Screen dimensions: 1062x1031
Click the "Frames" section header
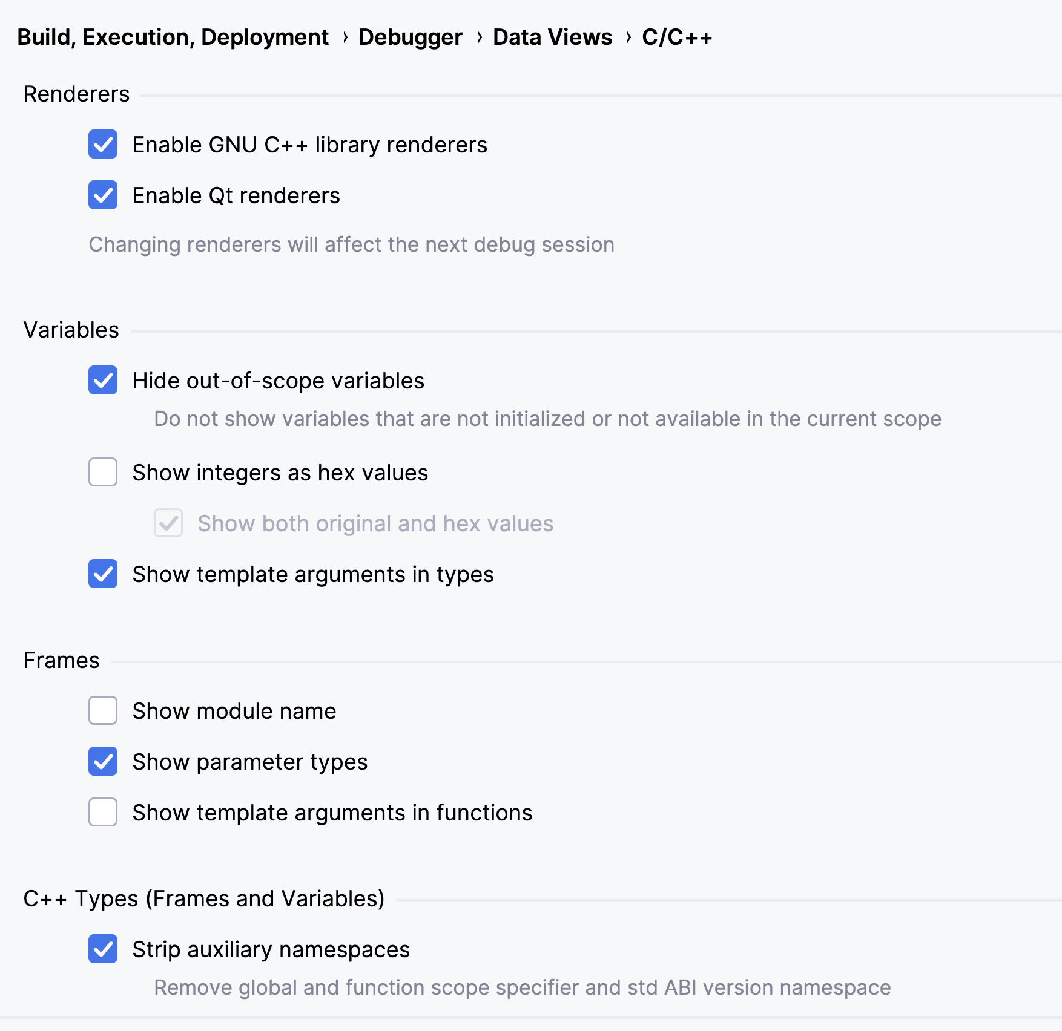pos(62,660)
